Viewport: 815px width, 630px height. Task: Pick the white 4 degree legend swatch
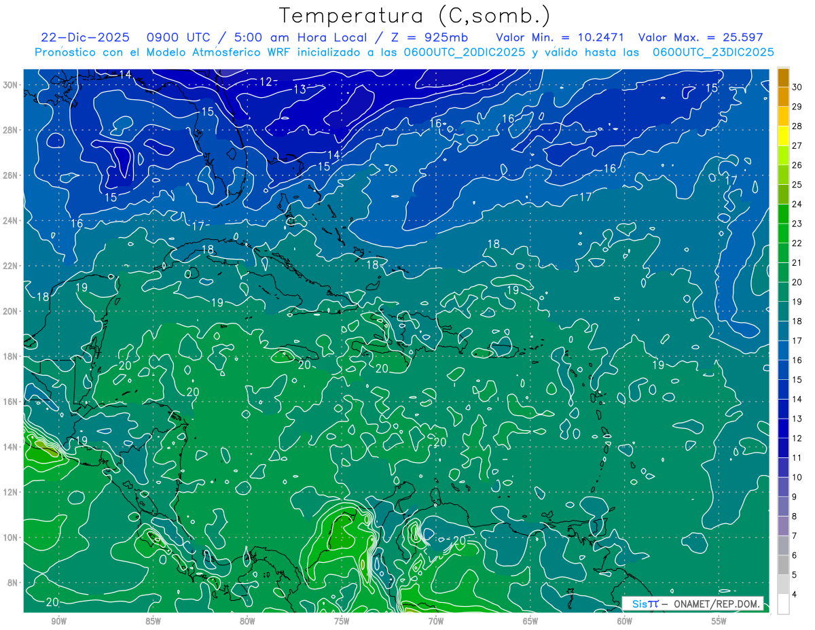(783, 604)
